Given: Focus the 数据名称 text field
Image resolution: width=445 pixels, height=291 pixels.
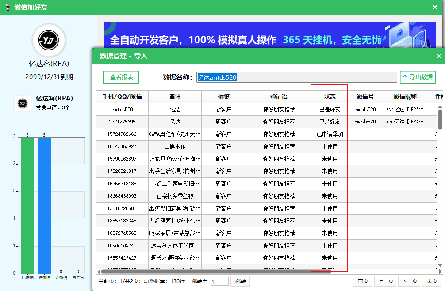Looking at the screenshot, I should coord(296,77).
